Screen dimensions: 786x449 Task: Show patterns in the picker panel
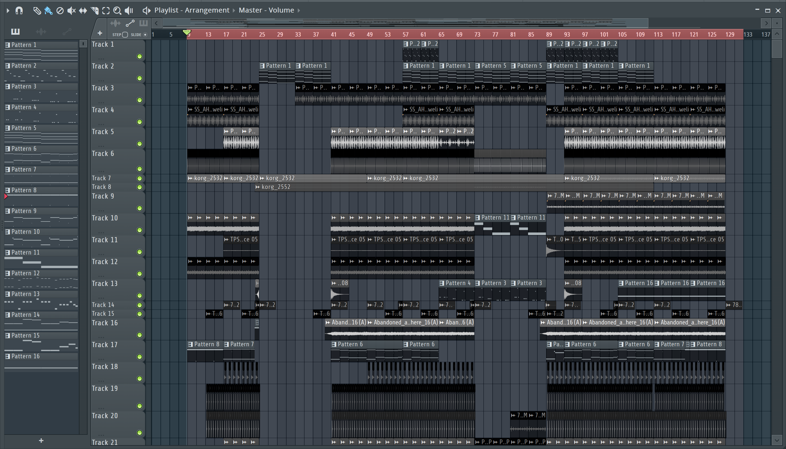[15, 31]
